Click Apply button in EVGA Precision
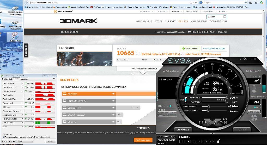The image size is (267, 145). (x=242, y=130)
